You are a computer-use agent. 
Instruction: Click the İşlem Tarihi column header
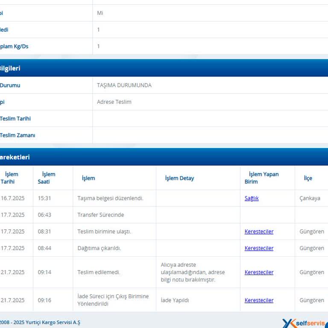coord(9,178)
